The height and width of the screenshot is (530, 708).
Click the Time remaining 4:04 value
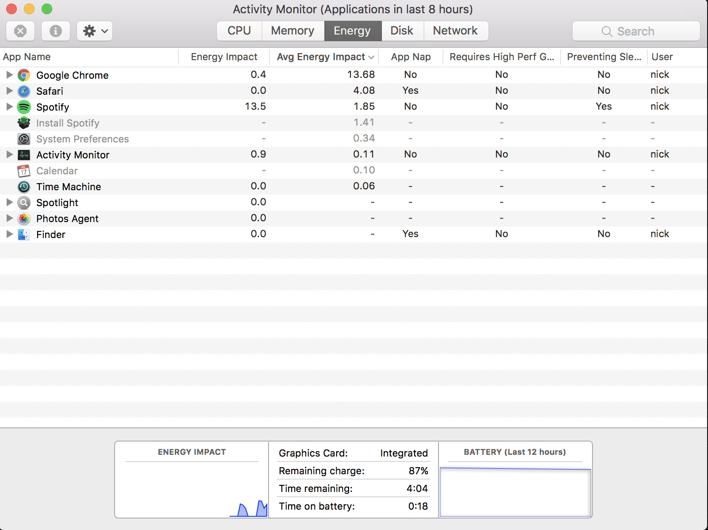(417, 488)
